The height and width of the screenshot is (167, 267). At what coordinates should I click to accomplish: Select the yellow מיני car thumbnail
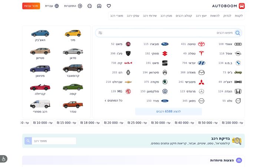[73, 33]
